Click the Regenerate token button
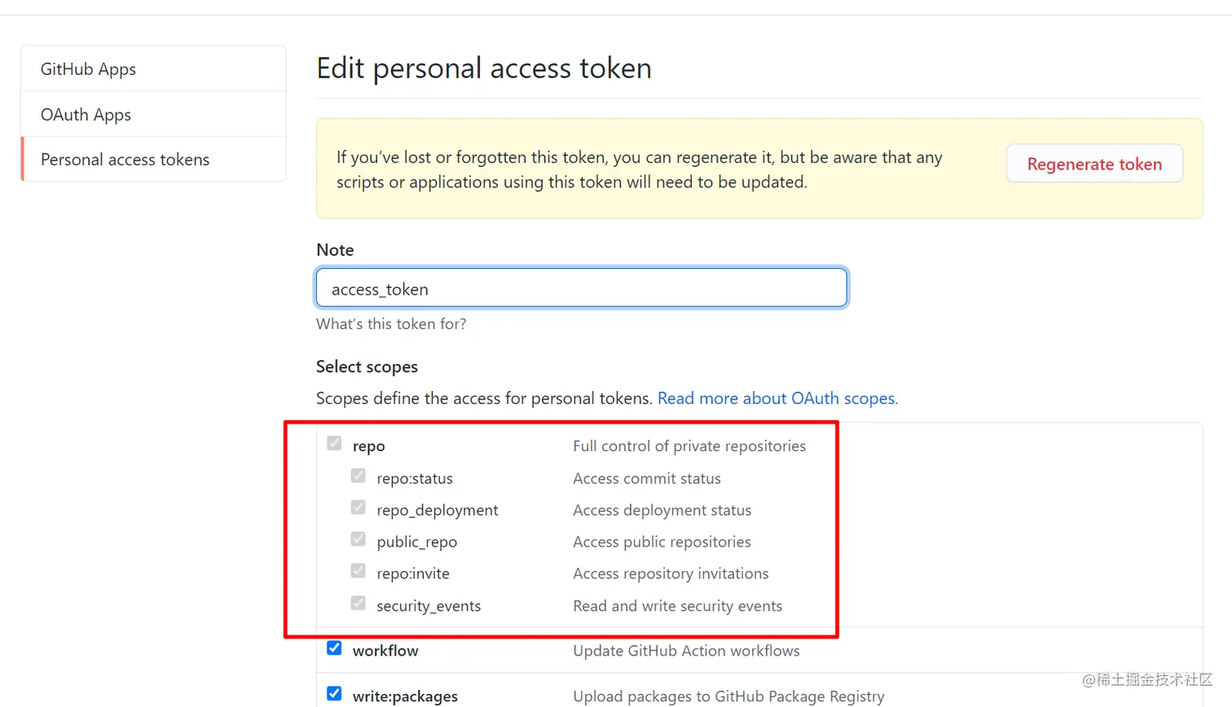Image resolution: width=1232 pixels, height=707 pixels. [1093, 164]
